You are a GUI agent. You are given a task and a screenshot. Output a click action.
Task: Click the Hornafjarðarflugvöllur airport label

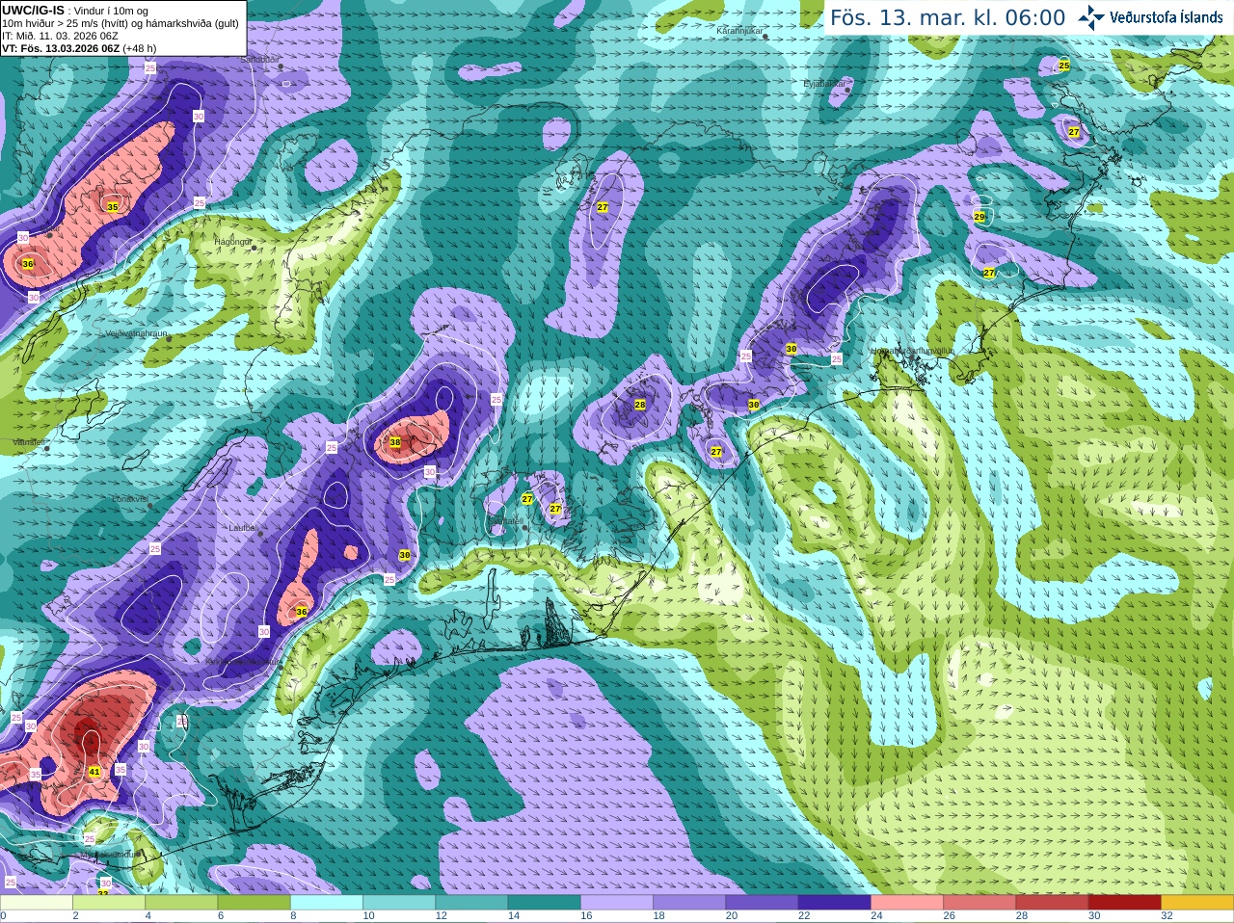point(910,352)
